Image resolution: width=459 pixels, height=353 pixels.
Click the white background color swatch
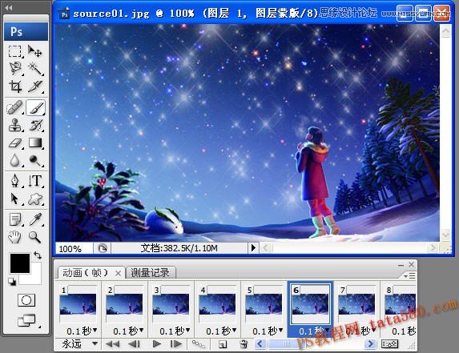coord(35,278)
